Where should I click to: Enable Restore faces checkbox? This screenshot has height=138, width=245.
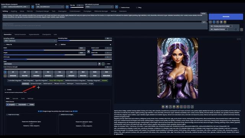point(120,8)
